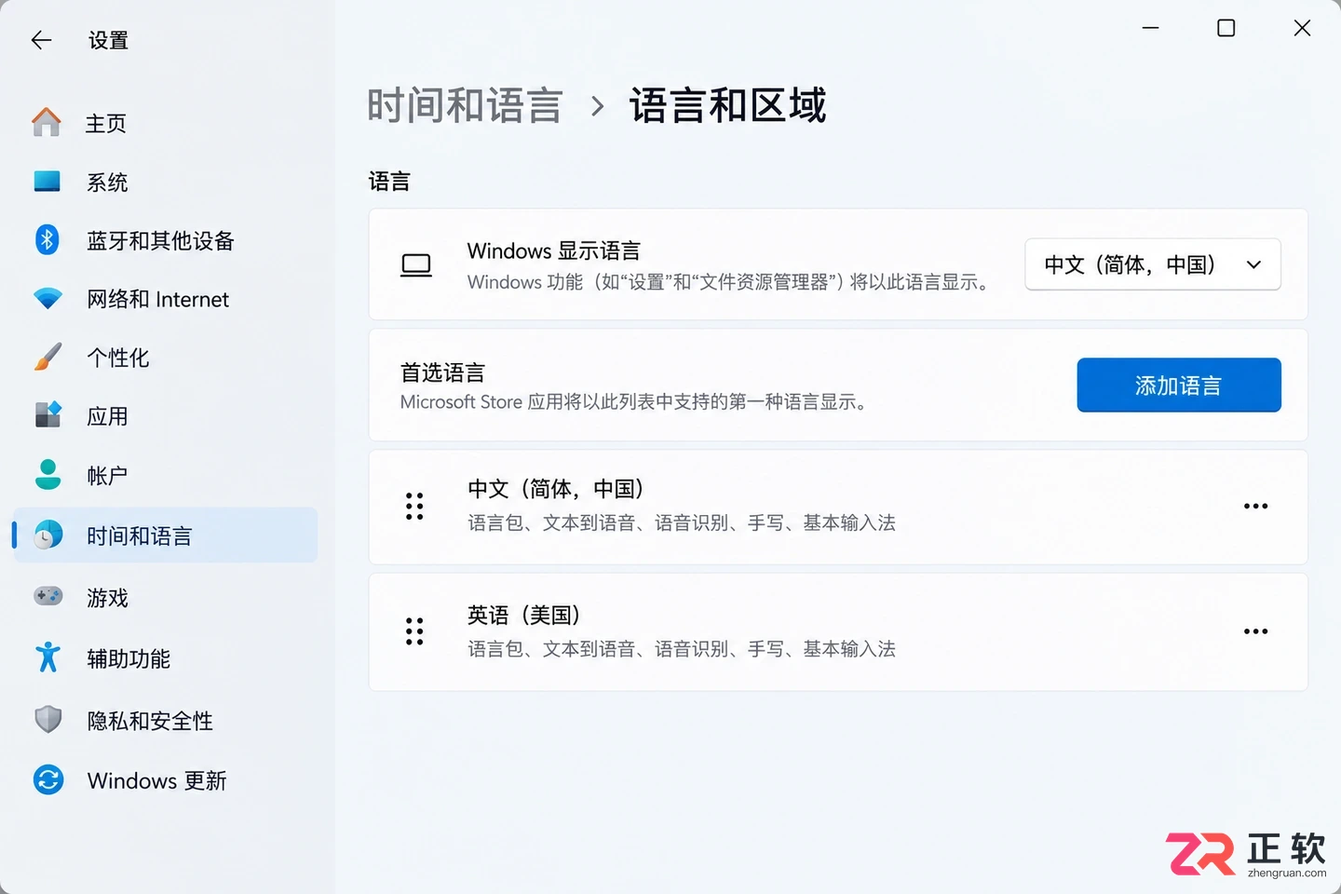Maximize the Settings window
Screen dimensions: 1341x894
1226,28
